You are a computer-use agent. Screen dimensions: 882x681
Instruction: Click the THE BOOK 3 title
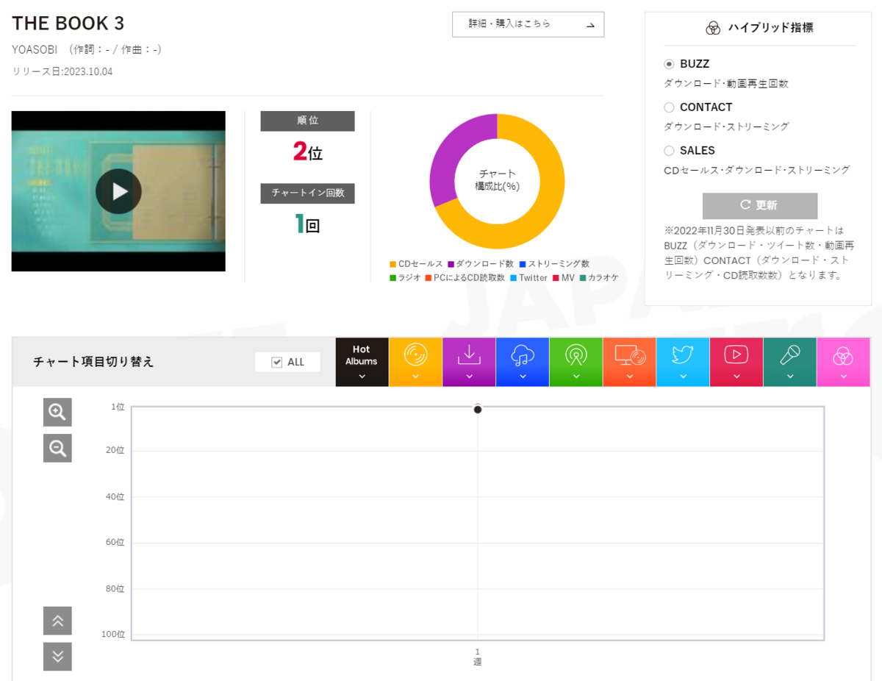pyautogui.click(x=68, y=24)
